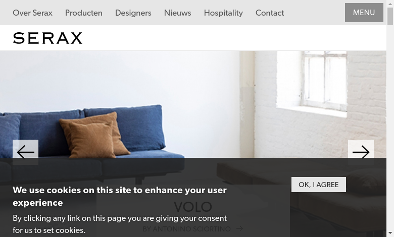
Task: Click the page scrollbar thumb
Action: pyautogui.click(x=390, y=16)
